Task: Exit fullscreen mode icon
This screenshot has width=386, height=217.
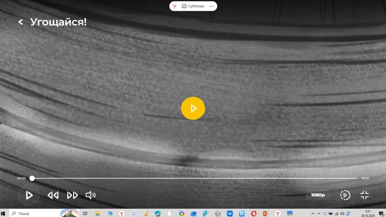Action: (x=364, y=195)
